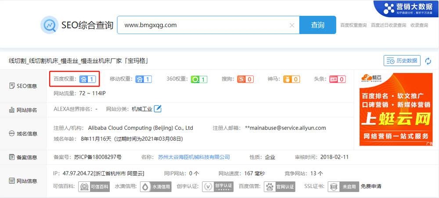Click the edit pencil icon next to 机械工业
Viewport: 439px width, 198px height.
(x=158, y=109)
